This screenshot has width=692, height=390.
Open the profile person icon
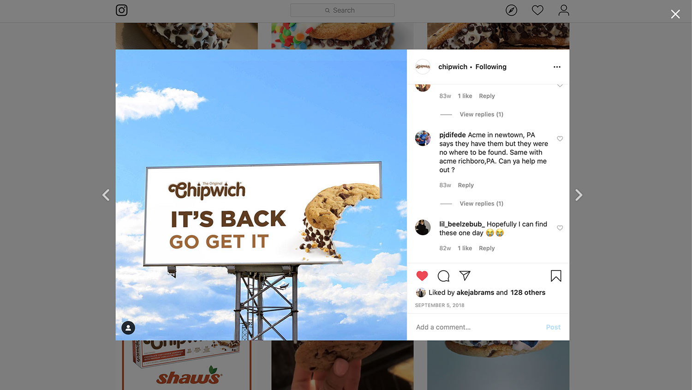point(564,10)
